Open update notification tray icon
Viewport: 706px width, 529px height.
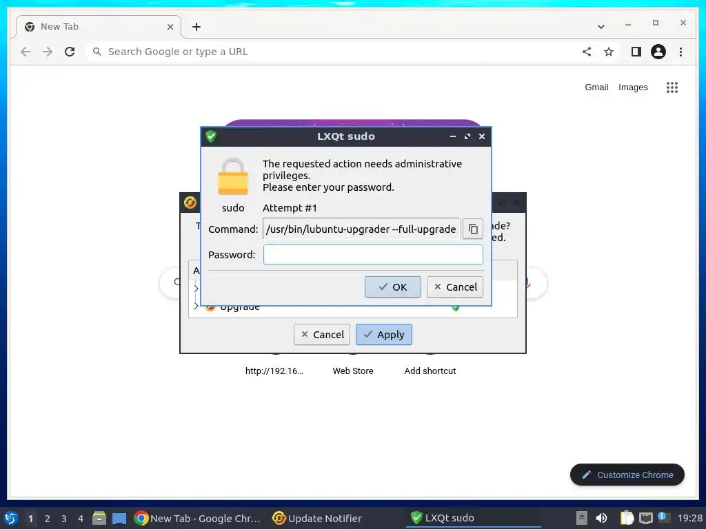click(663, 517)
